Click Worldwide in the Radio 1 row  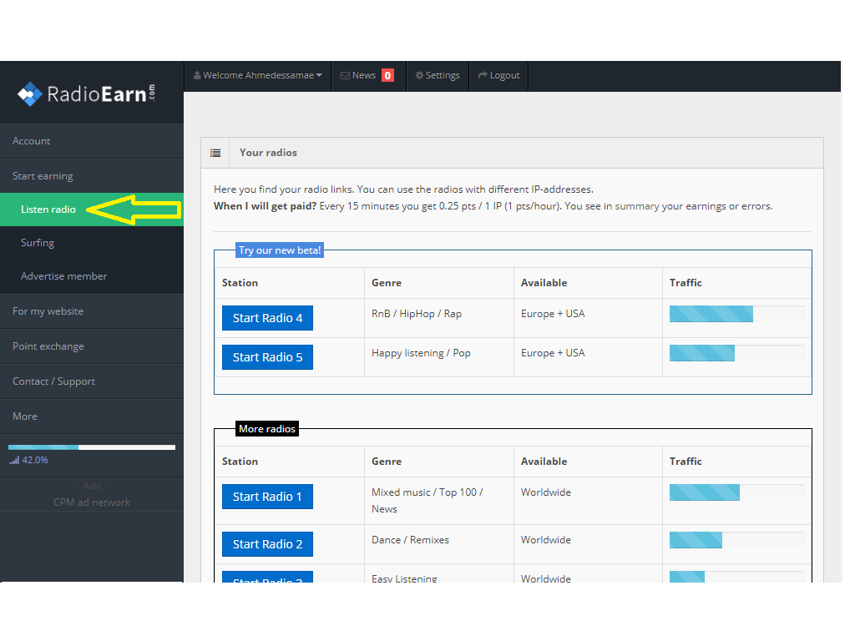coord(546,492)
